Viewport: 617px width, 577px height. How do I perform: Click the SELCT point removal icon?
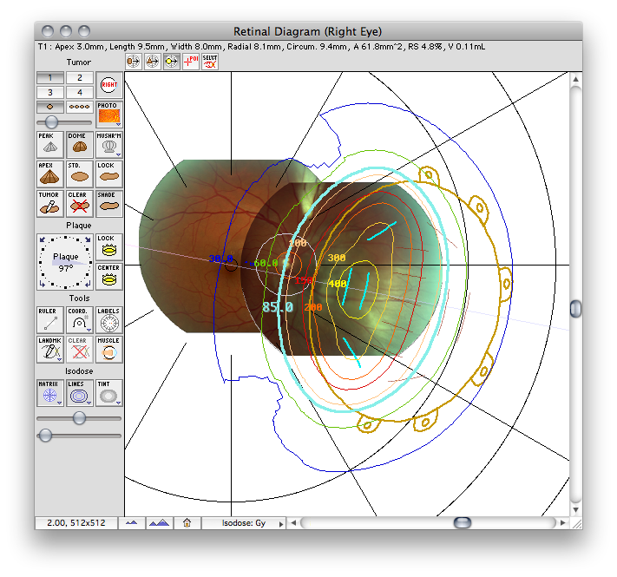pyautogui.click(x=210, y=62)
